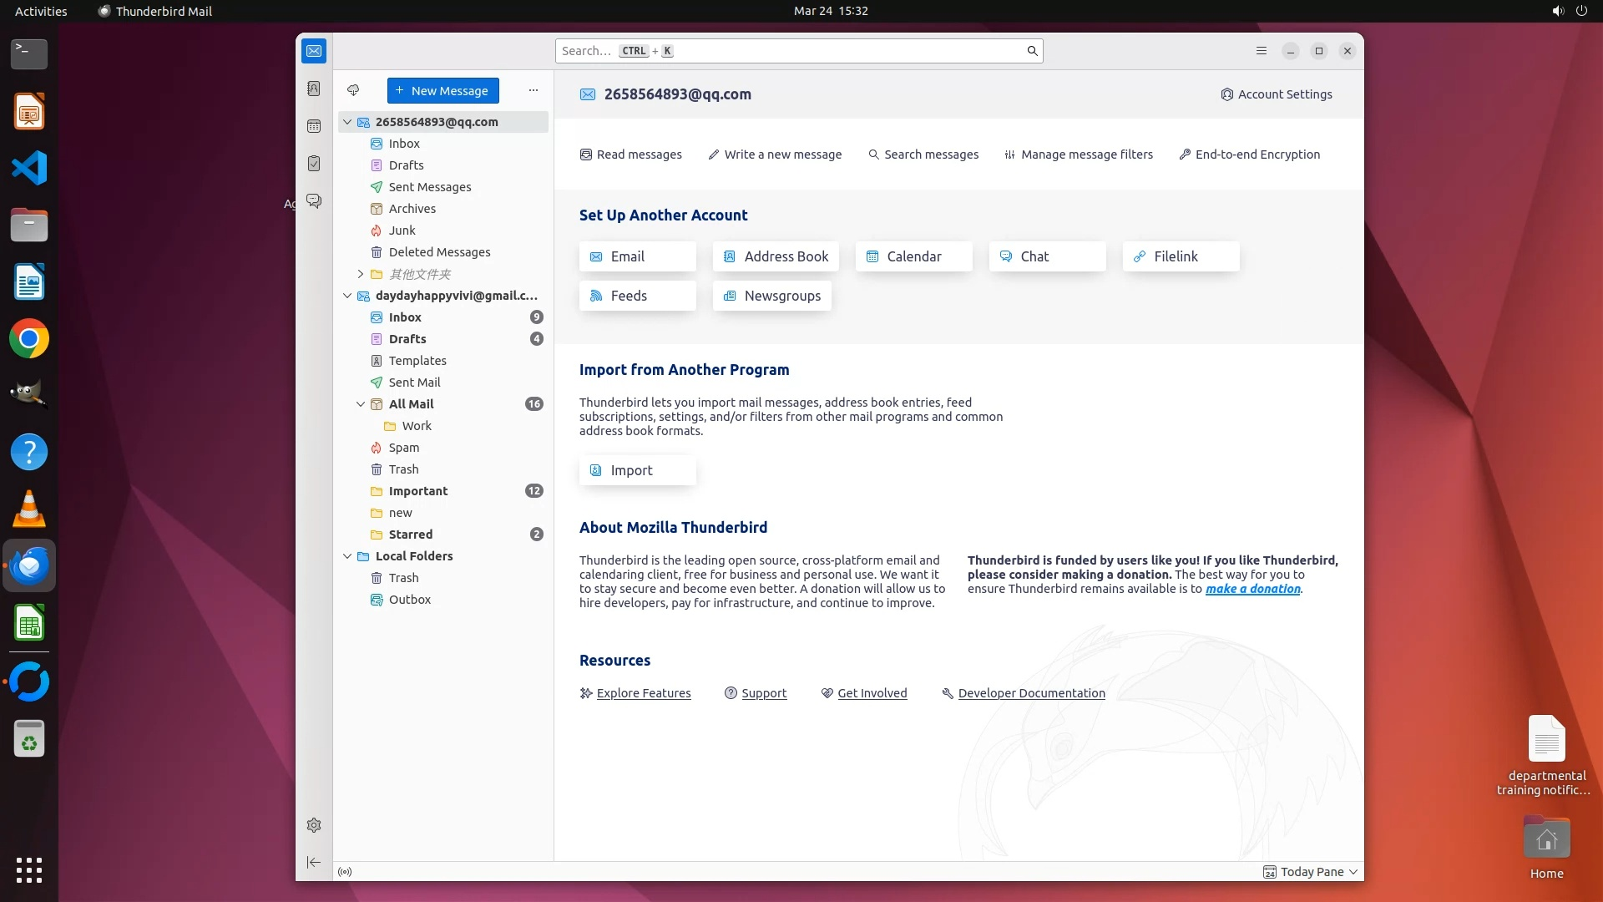The width and height of the screenshot is (1603, 902).
Task: Open the settings gear in spaces toolbar
Action: click(314, 825)
